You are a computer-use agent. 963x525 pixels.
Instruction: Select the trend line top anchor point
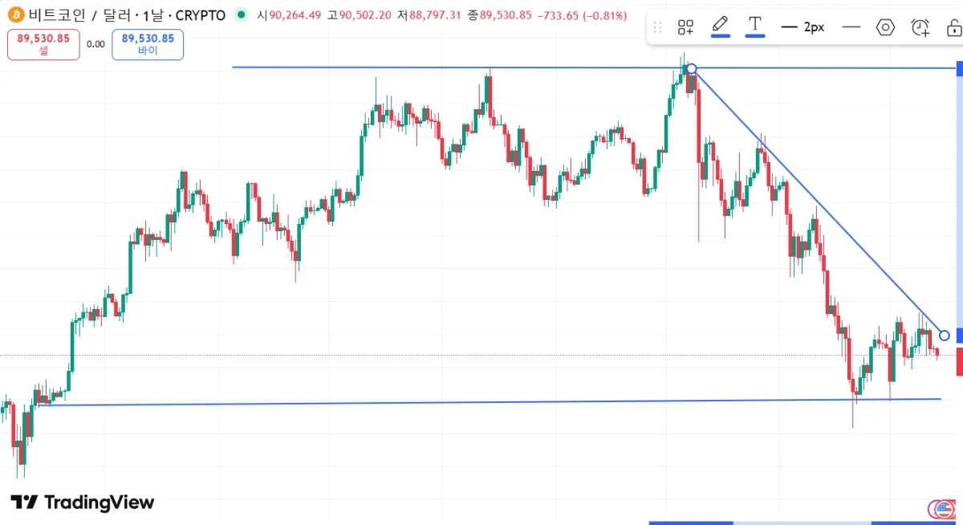[692, 69]
